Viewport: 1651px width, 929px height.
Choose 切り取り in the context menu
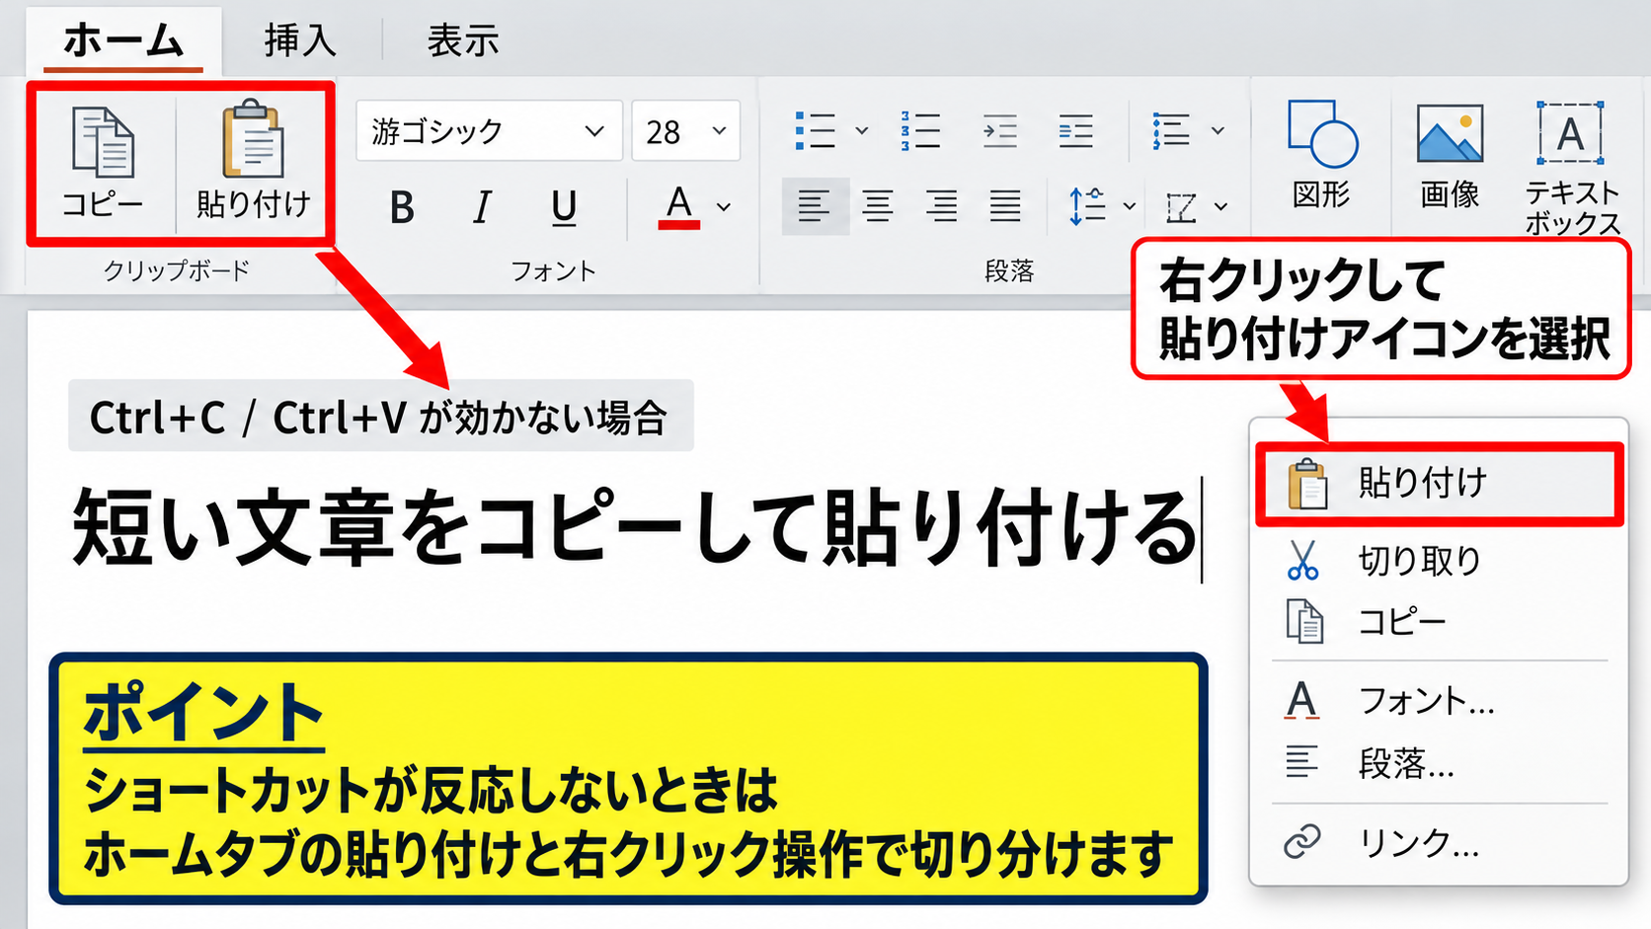coord(1440,560)
